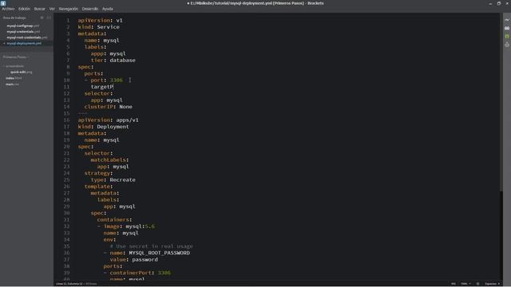Open quick-edit.png in file tree
The image size is (511, 287).
coord(22,72)
